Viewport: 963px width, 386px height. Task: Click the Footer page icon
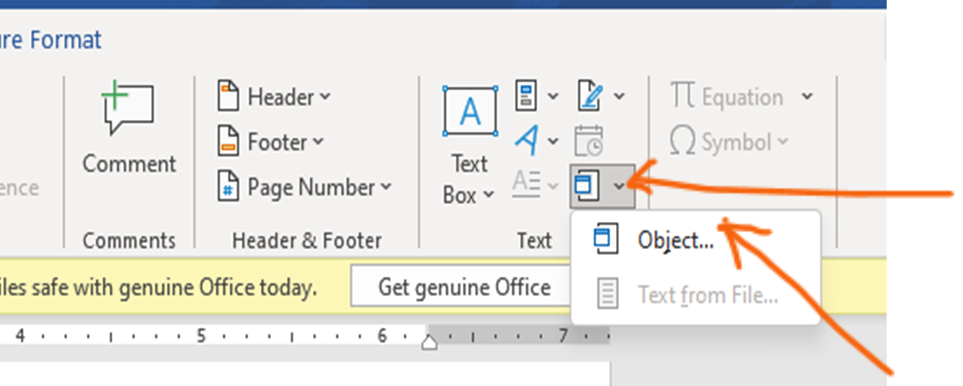pos(228,141)
